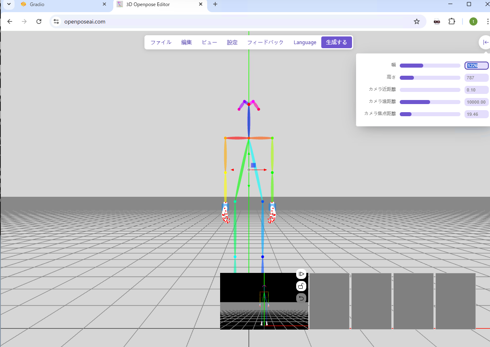Open site information icon in address bar
This screenshot has width=490, height=347.
(x=56, y=21)
